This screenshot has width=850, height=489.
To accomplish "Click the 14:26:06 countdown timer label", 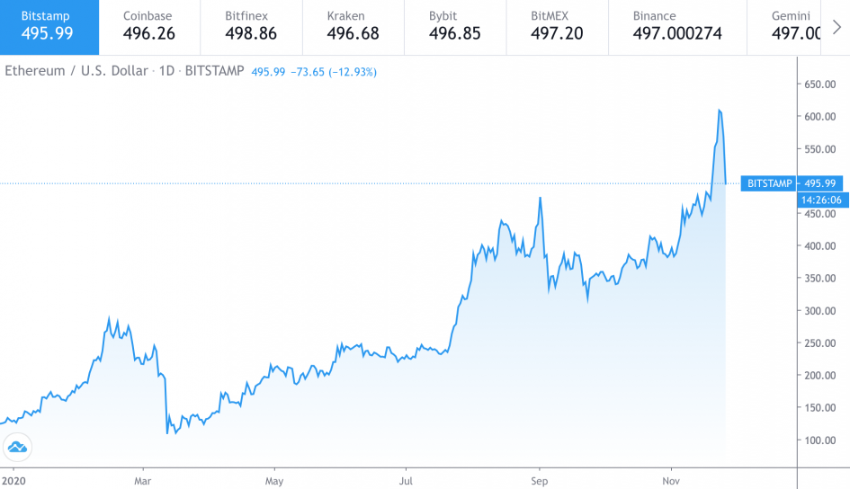I will pos(822,200).
